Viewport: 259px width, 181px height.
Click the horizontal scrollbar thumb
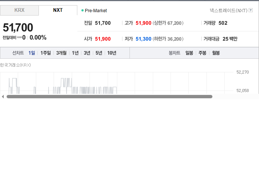110,97
